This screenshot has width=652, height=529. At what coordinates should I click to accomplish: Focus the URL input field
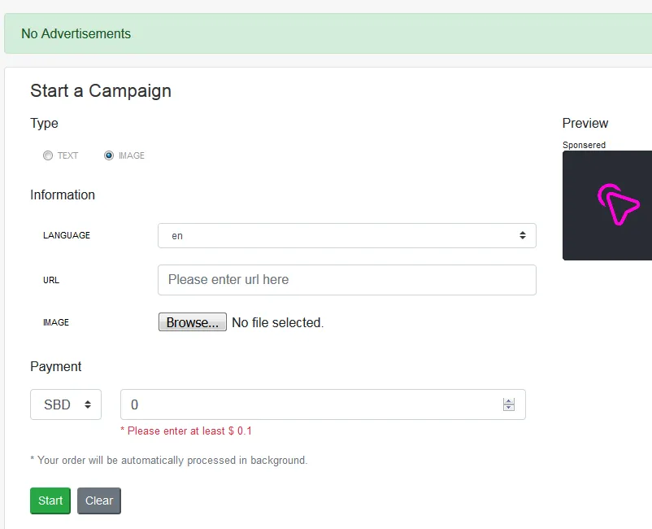(347, 280)
